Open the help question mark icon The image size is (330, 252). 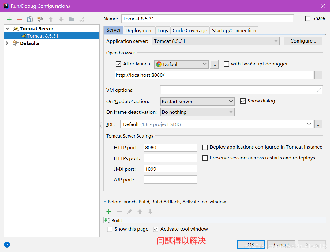[x=7, y=245]
